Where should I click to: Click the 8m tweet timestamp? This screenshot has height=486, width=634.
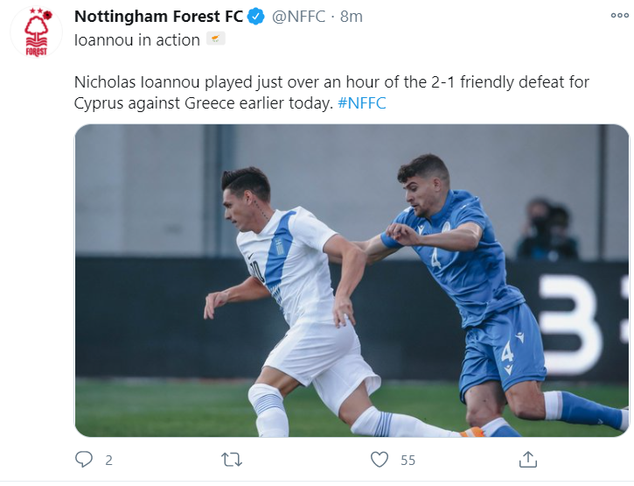351,17
